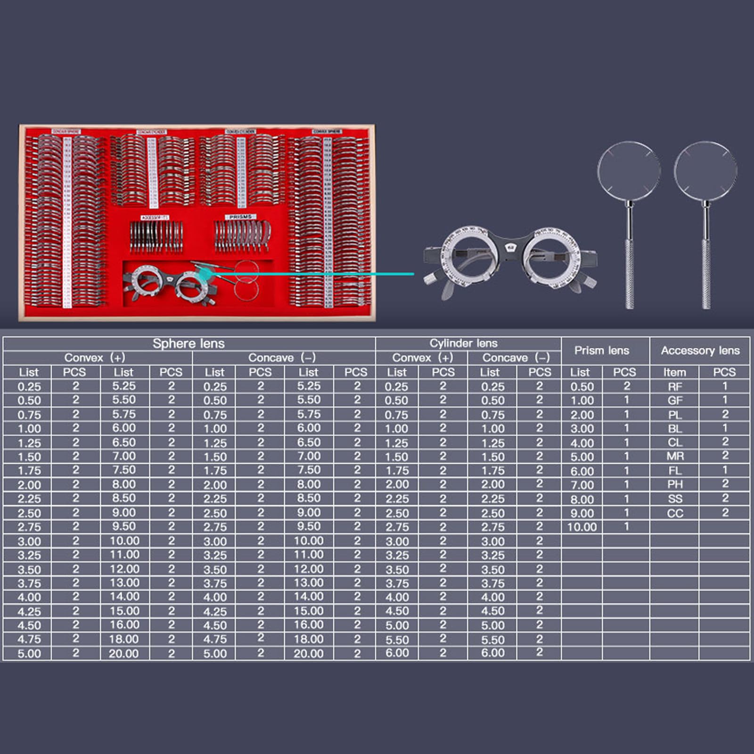This screenshot has height=754, width=754.
Task: Click "Concave (−)" under Cylinder lens
Action: pyautogui.click(x=516, y=358)
